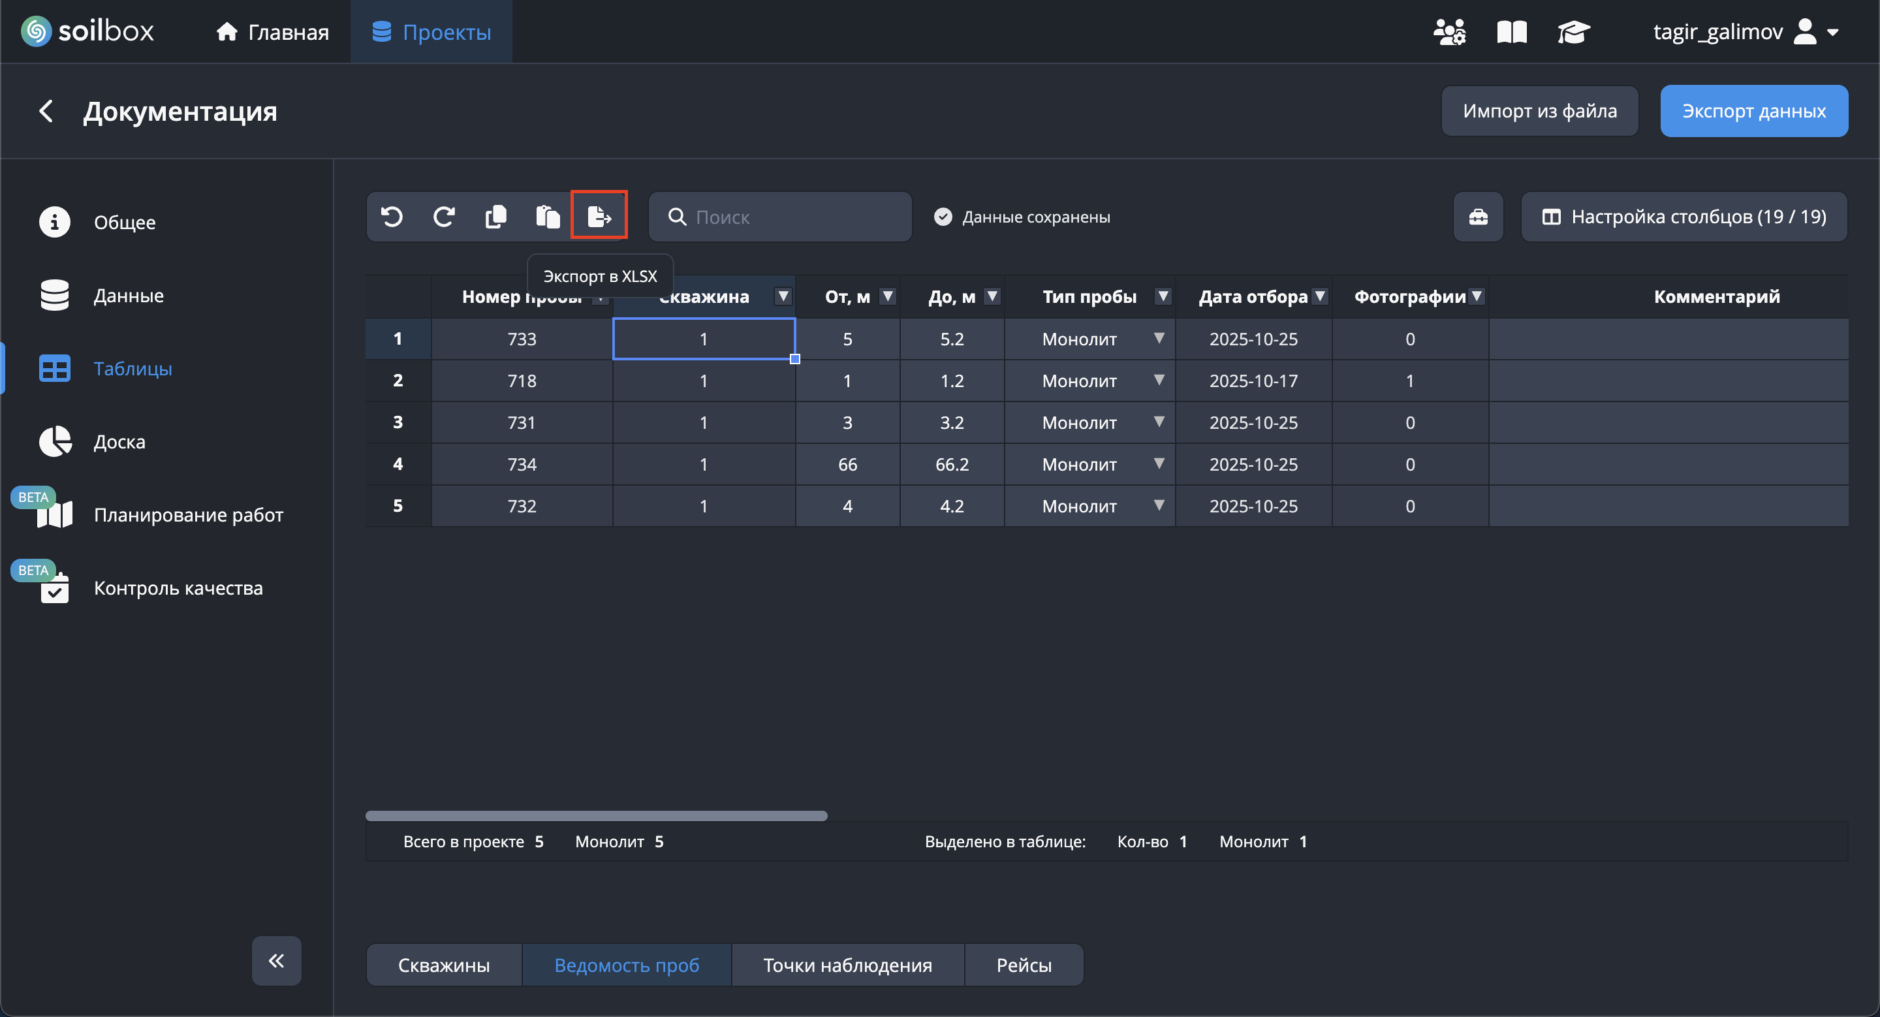Viewport: 1880px width, 1017px height.
Task: Collapse the sidebar with double chevron
Action: point(277,961)
